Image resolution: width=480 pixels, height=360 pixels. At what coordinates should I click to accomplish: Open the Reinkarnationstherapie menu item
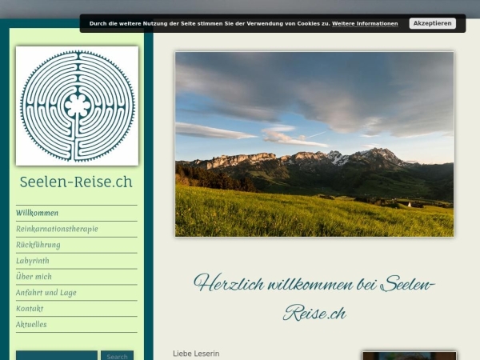click(57, 229)
